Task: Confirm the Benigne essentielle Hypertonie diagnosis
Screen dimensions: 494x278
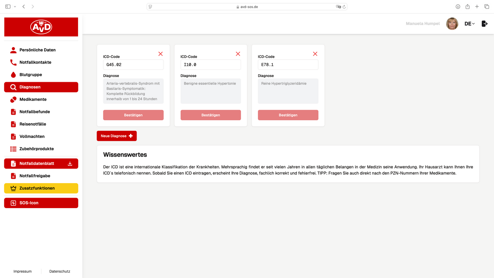Action: coord(211,115)
